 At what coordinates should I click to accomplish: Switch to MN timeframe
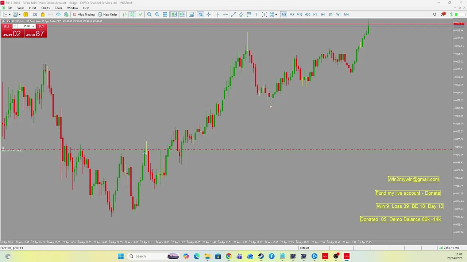(x=346, y=15)
